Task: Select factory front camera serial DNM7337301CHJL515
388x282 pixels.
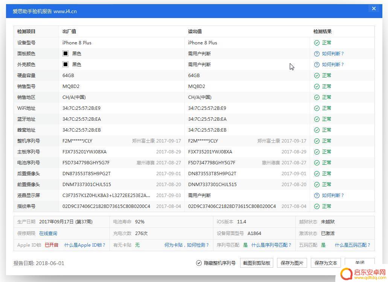Action: (x=87, y=184)
